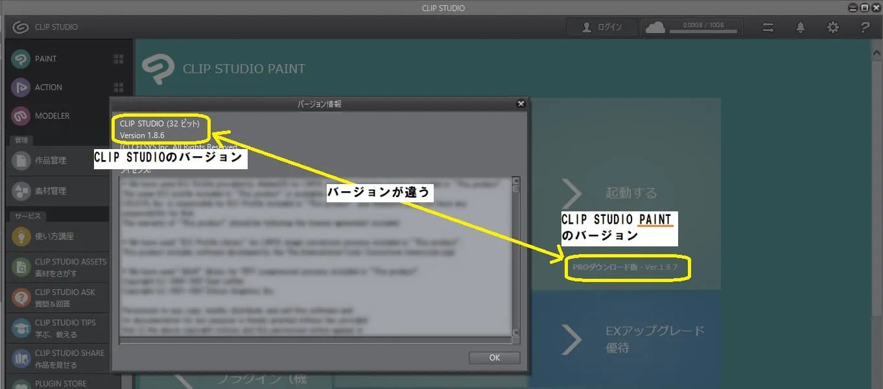Click the 管理 section label

coord(22,140)
